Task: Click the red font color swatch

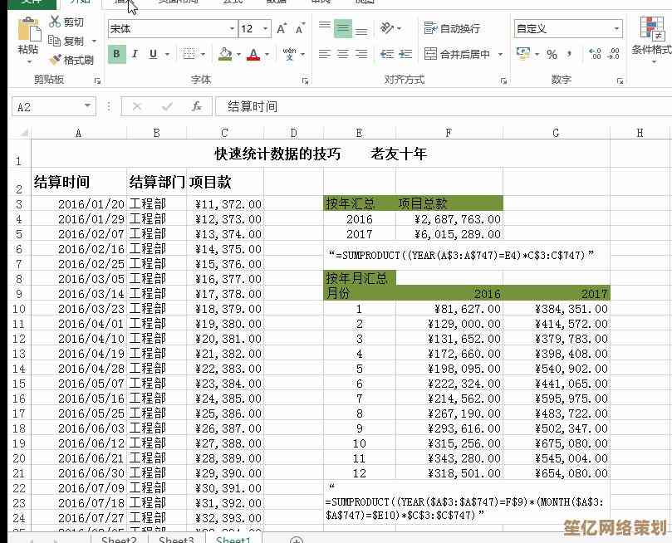Action: pyautogui.click(x=253, y=54)
